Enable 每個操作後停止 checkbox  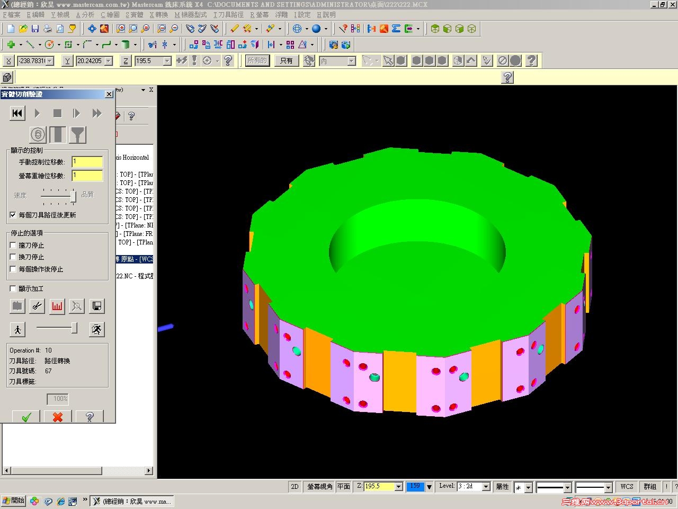[x=13, y=269]
